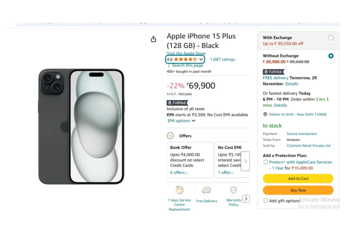Click the Free Delivery truck icon
Image resolution: width=344 pixels, height=229 pixels.
(206, 190)
